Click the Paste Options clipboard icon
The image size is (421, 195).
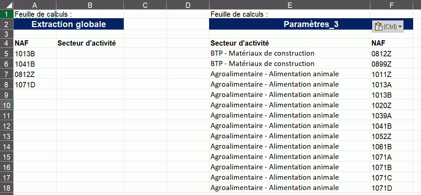(379, 27)
